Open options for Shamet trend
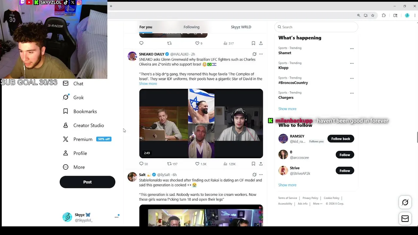Viewport: 418px width, 235px height. tap(352, 48)
